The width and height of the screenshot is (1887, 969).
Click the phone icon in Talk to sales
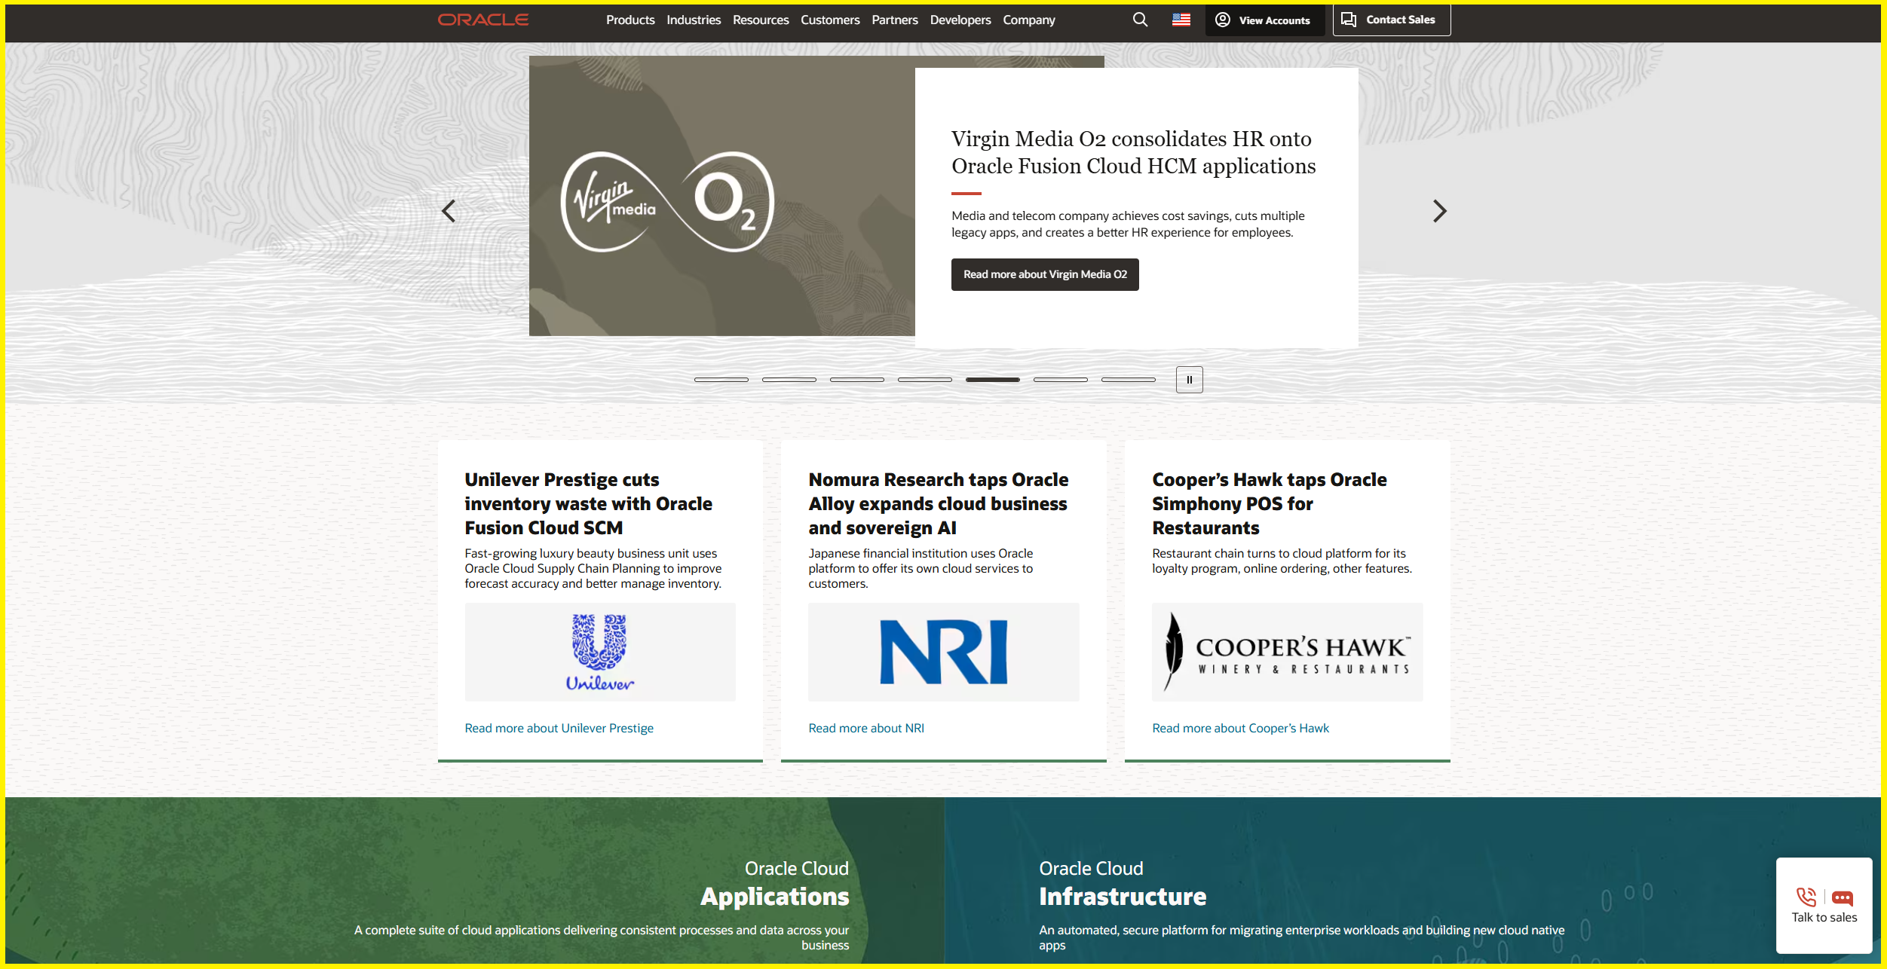[x=1806, y=897]
